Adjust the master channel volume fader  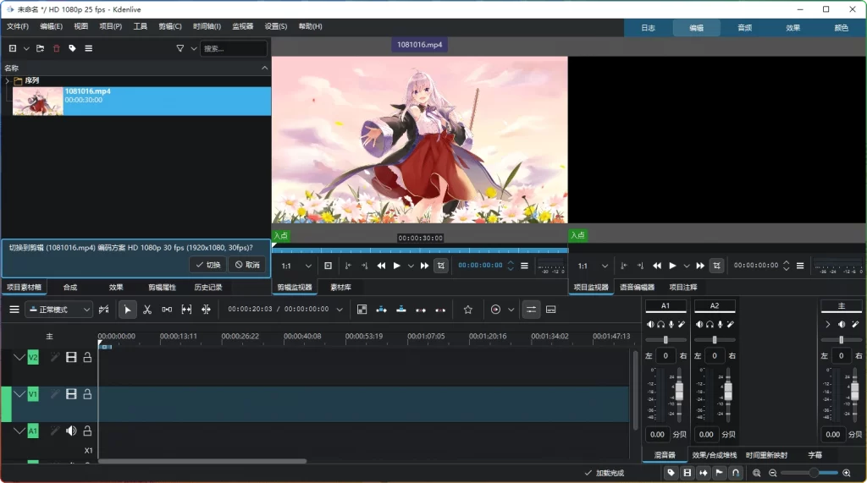point(855,393)
